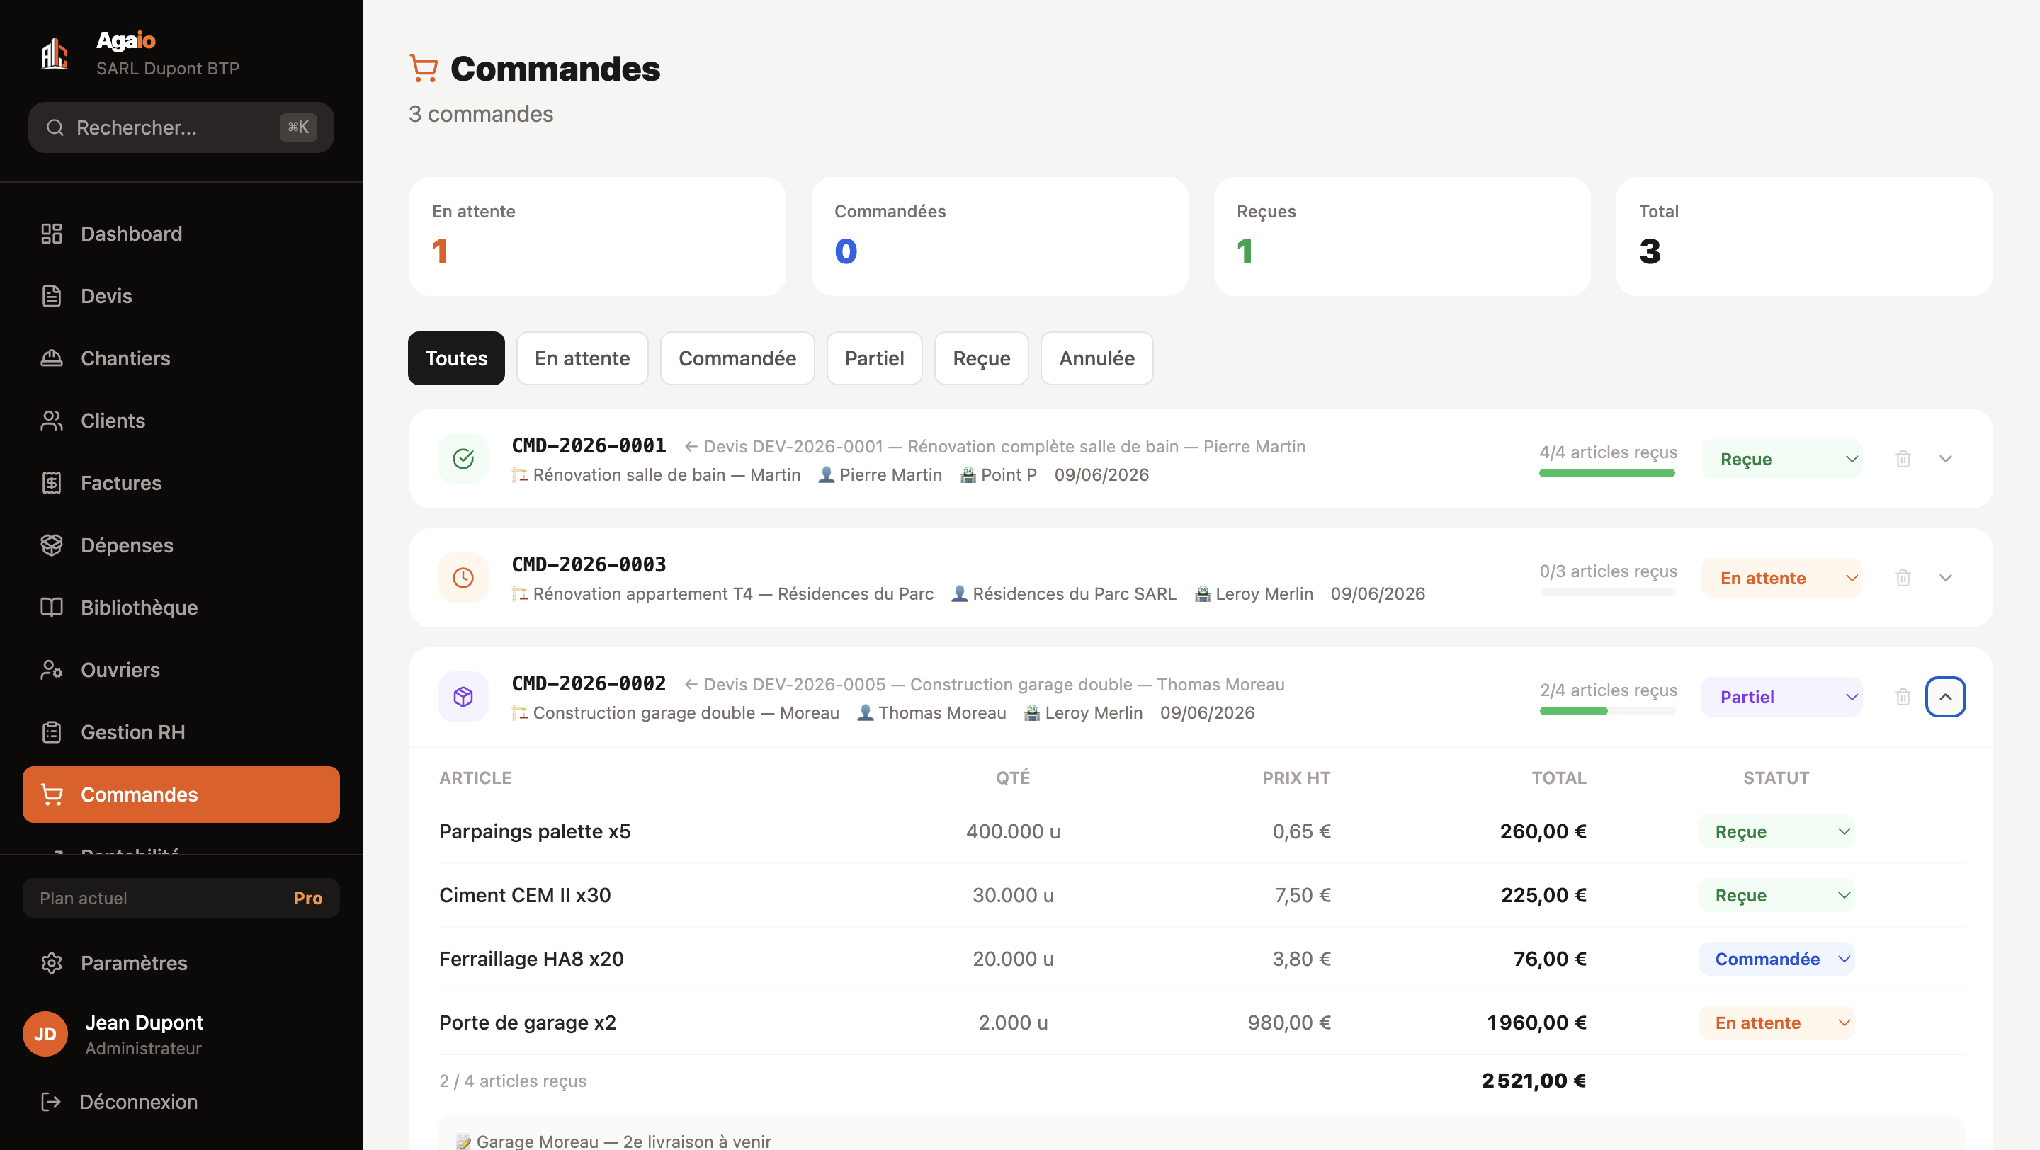The width and height of the screenshot is (2040, 1150).
Task: Expand order CMD-2026-0001 details
Action: (1946, 459)
